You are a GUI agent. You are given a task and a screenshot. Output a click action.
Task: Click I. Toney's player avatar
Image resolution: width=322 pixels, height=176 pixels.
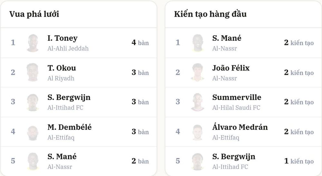pos(33,43)
